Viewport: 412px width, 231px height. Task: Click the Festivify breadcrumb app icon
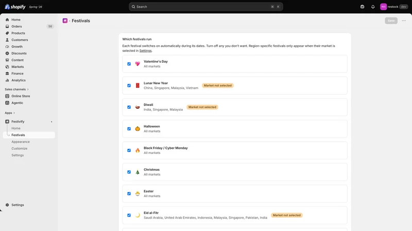(x=65, y=21)
